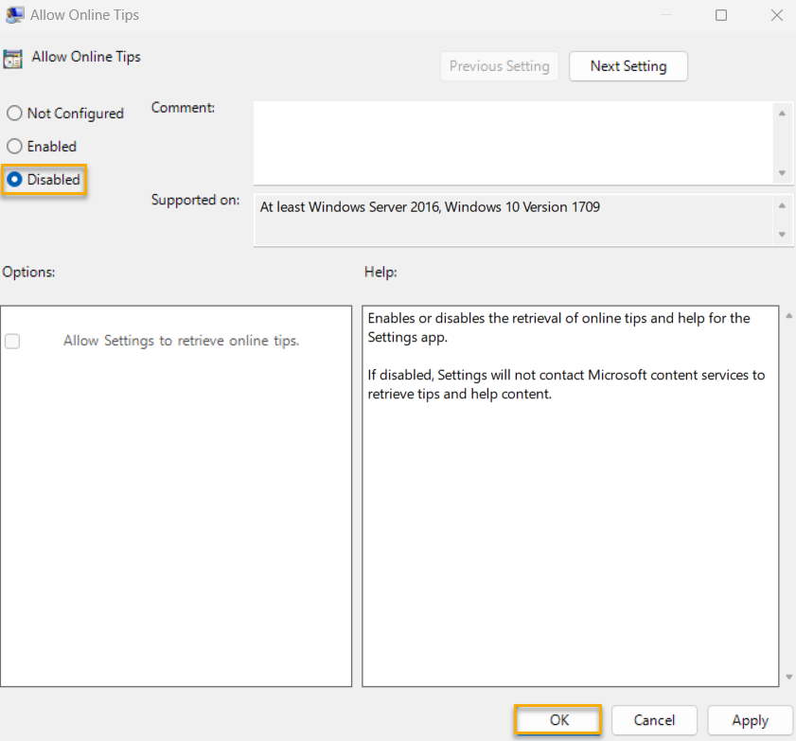Select the Disabled radio button
Viewport: 796px width, 741px height.
point(14,179)
